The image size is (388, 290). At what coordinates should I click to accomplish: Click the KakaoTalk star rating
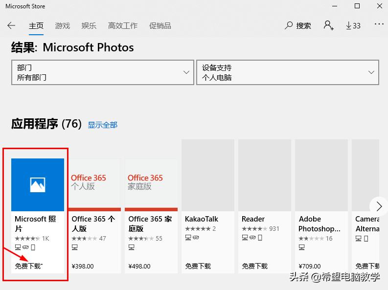pos(198,229)
